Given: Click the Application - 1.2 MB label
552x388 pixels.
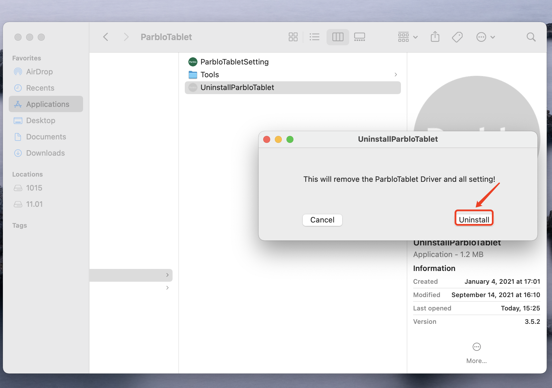Looking at the screenshot, I should click(448, 254).
